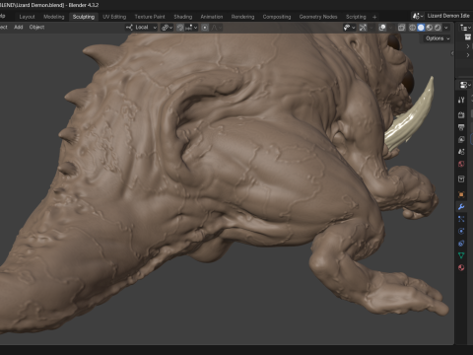Image resolution: width=473 pixels, height=355 pixels.
Task: Open the Object Constraints properties tab
Action: 461,244
